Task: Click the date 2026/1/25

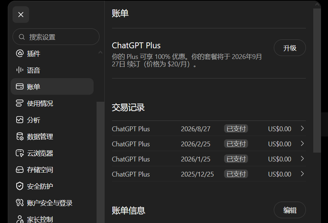Action: [x=196, y=159]
